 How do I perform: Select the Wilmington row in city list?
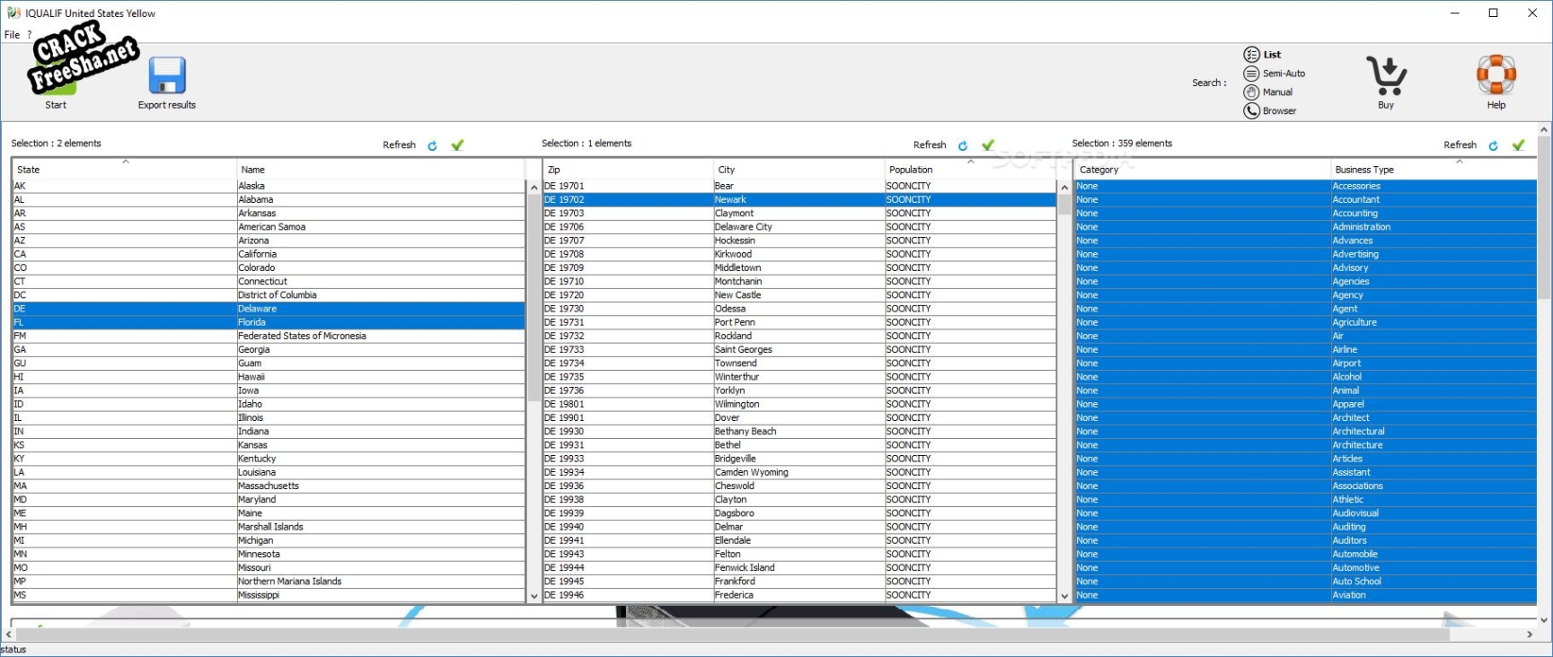(737, 404)
